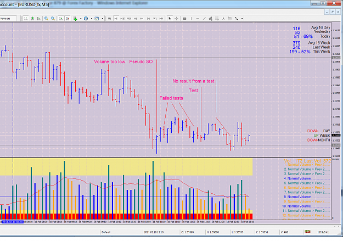Switch chart to candlestick mode

pos(32,19)
